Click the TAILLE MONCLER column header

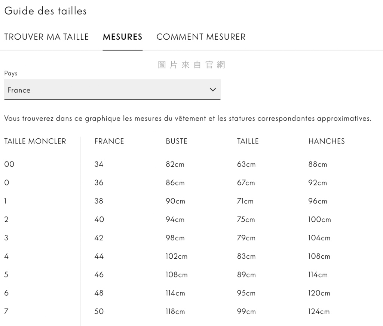tap(35, 141)
